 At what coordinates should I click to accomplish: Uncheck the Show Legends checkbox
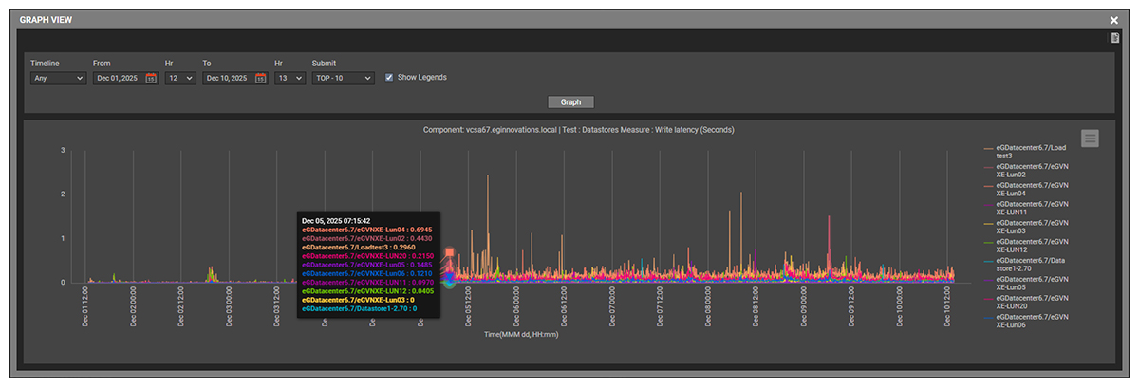coord(389,78)
